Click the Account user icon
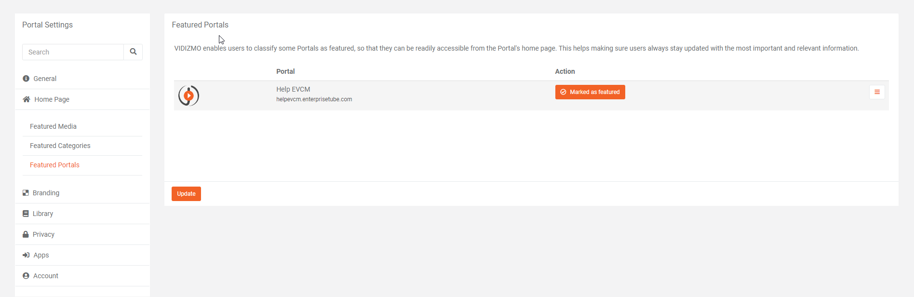The image size is (914, 297). (26, 276)
